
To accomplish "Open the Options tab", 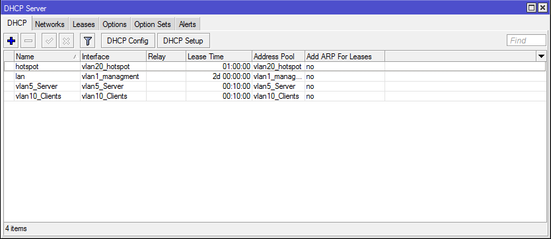I will [114, 24].
